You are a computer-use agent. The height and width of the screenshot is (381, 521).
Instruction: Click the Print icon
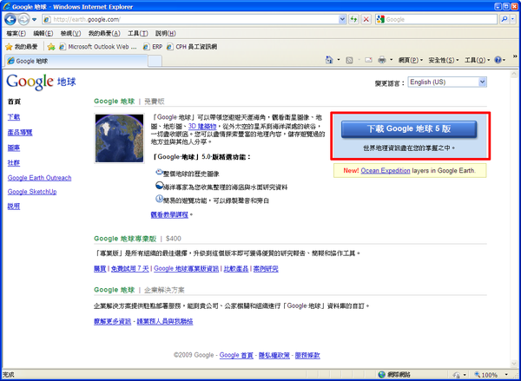pos(382,60)
